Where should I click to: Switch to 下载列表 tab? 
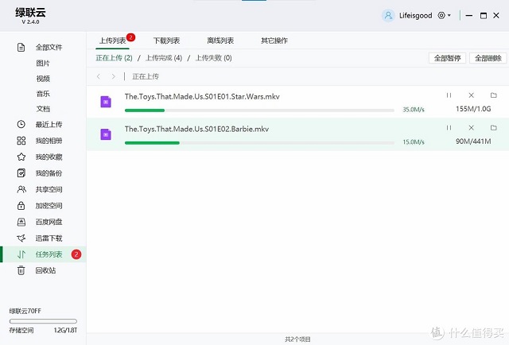pyautogui.click(x=166, y=41)
